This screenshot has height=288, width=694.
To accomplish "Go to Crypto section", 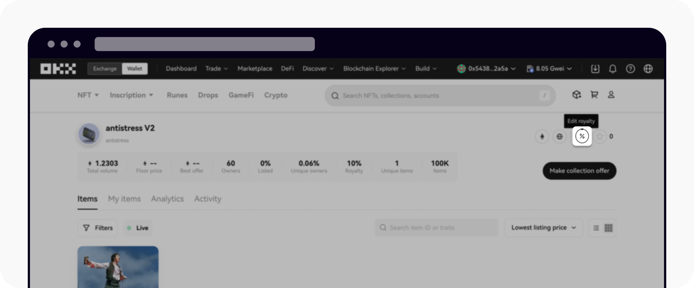I will (276, 95).
